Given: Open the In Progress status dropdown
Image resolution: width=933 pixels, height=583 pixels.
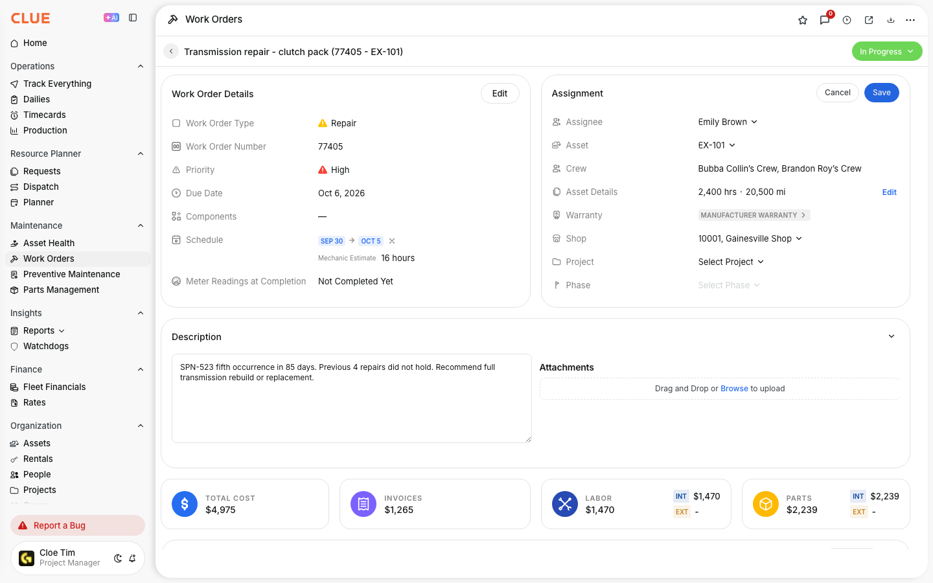Looking at the screenshot, I should (x=887, y=51).
